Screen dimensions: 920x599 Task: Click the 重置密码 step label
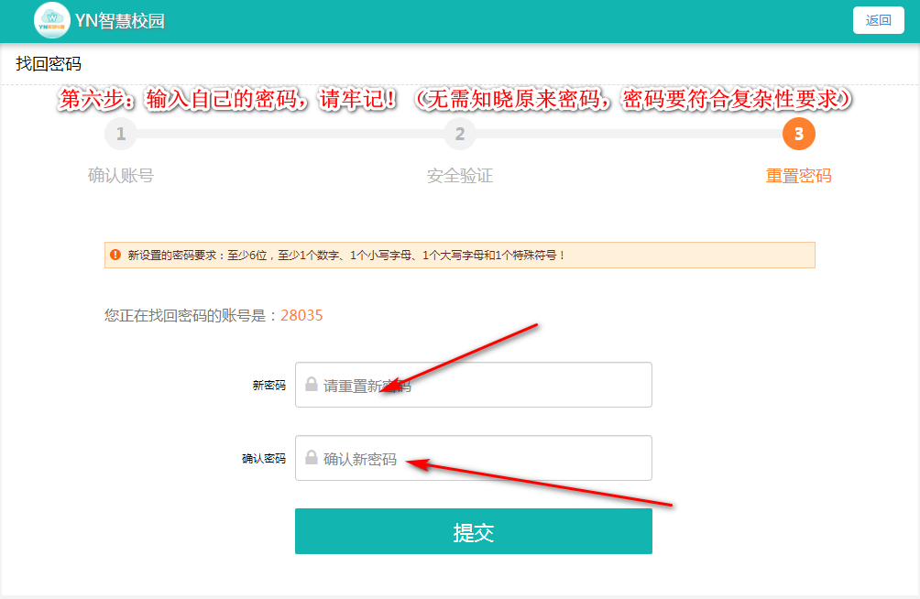pos(798,176)
